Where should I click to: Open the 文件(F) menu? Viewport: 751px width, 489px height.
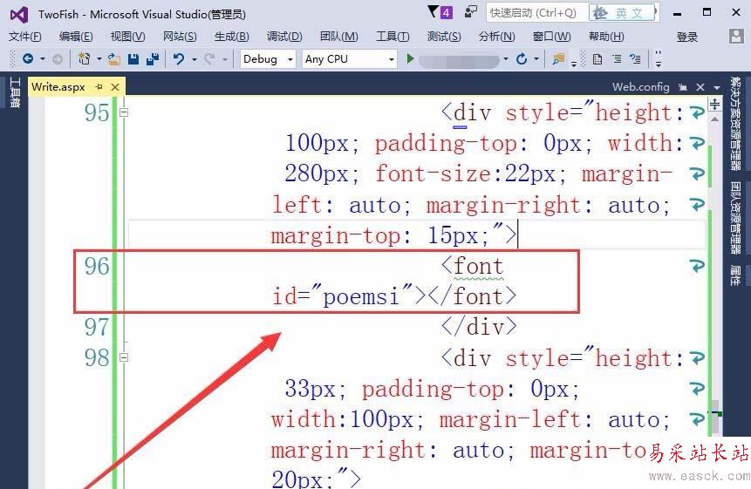coord(25,37)
